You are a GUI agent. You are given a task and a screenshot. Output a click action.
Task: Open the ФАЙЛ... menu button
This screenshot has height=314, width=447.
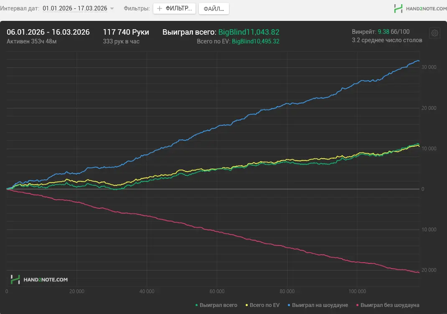(x=213, y=8)
